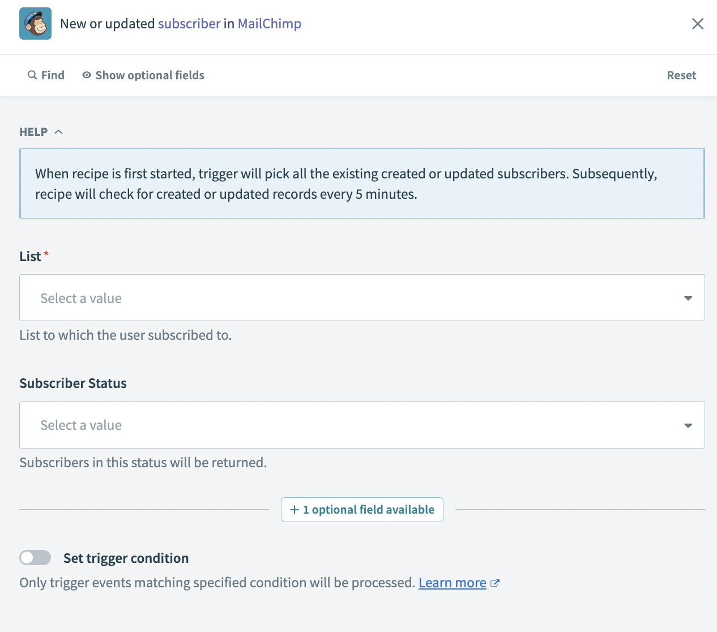The height and width of the screenshot is (632, 717).
Task: Click the MailChimp link in the title
Action: (x=269, y=24)
